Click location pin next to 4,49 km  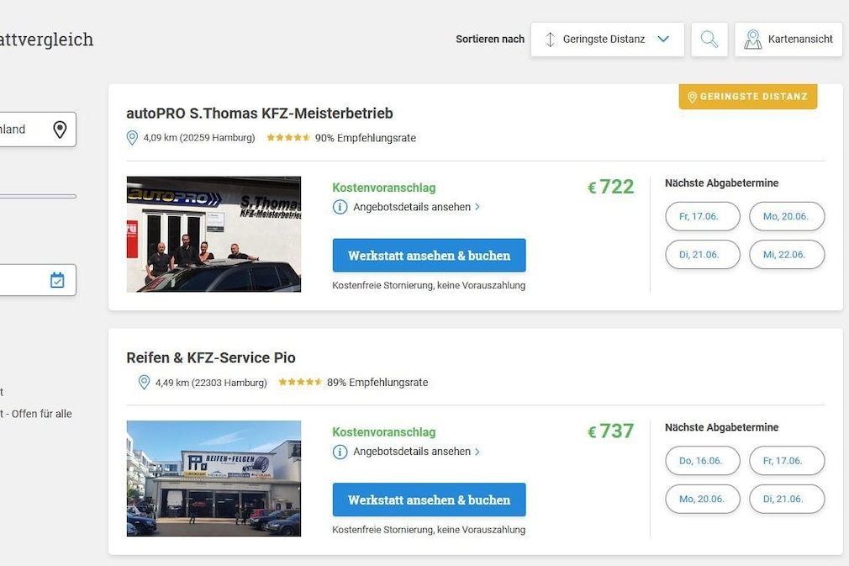pyautogui.click(x=144, y=383)
